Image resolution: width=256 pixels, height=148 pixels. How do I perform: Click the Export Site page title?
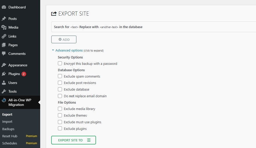pyautogui.click(x=74, y=14)
